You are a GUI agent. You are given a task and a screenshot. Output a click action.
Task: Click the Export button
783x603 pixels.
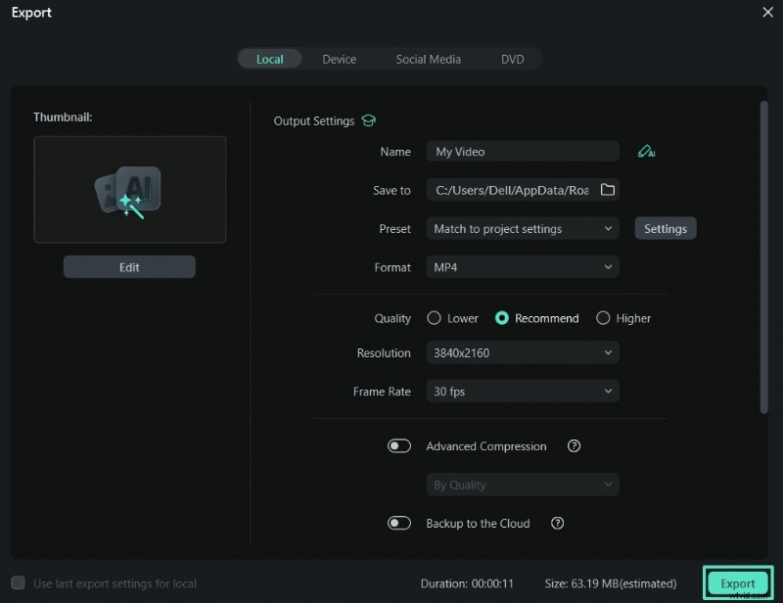[x=738, y=582]
